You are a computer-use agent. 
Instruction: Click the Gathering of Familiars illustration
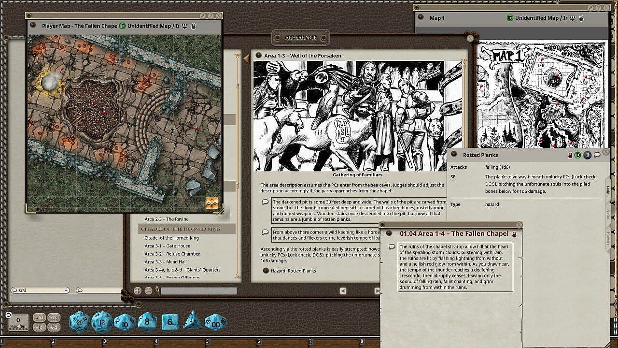pyautogui.click(x=358, y=116)
